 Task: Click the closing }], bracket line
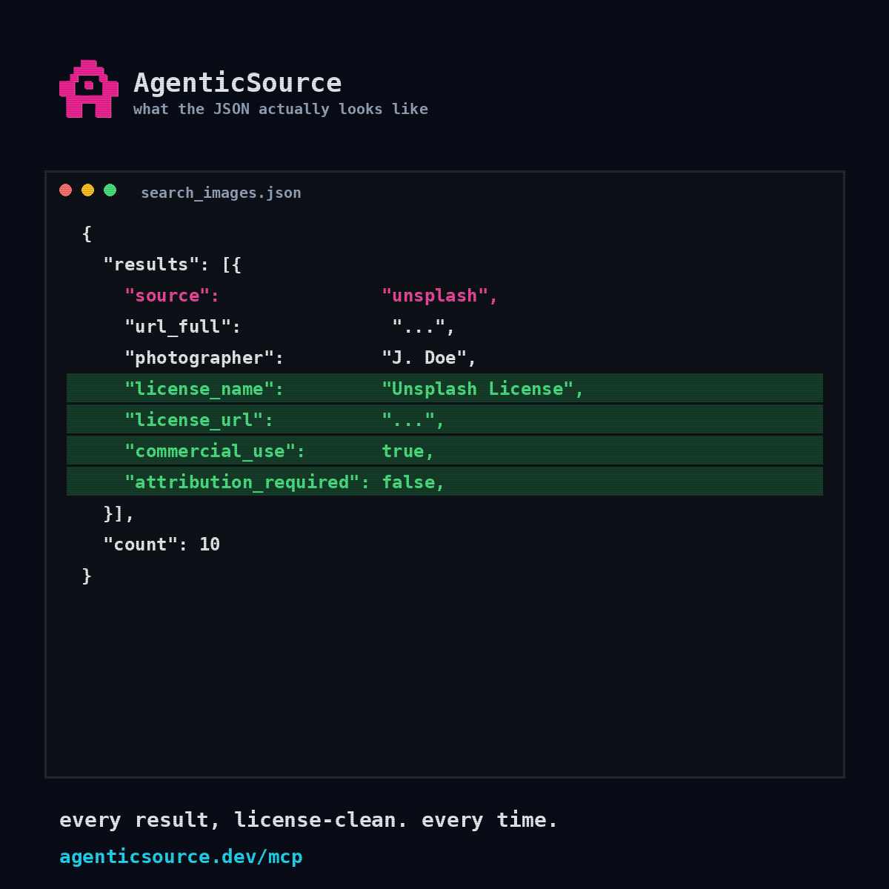[119, 514]
